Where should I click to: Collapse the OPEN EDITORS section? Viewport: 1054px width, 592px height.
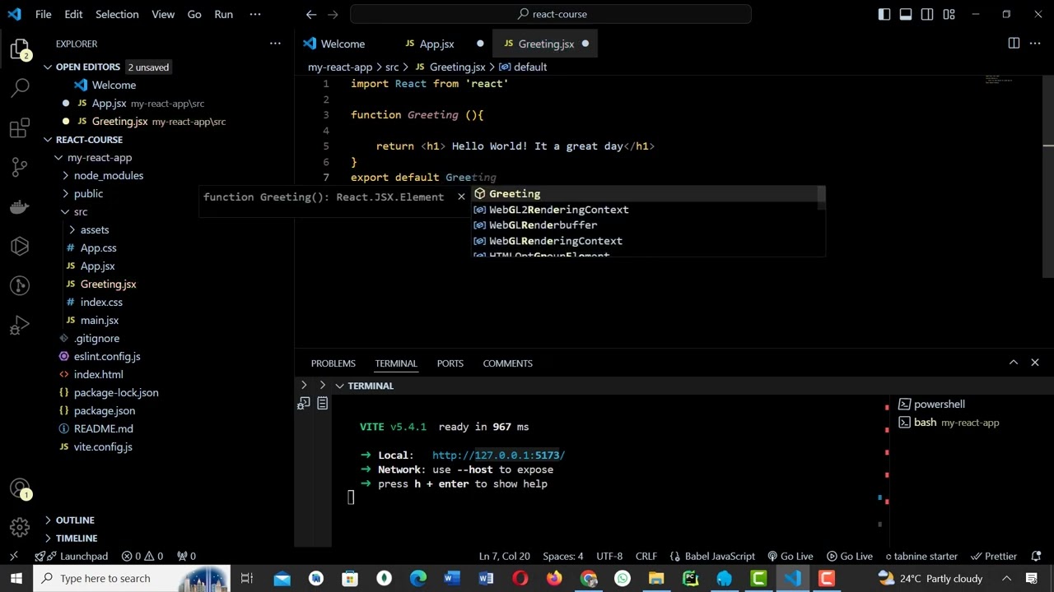(48, 67)
